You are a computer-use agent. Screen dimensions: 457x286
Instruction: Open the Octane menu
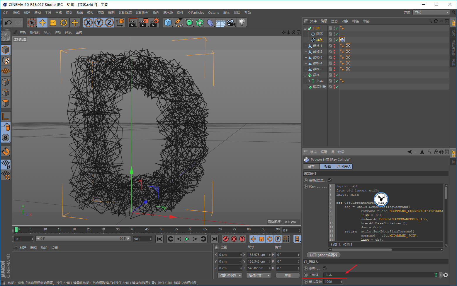click(x=214, y=13)
